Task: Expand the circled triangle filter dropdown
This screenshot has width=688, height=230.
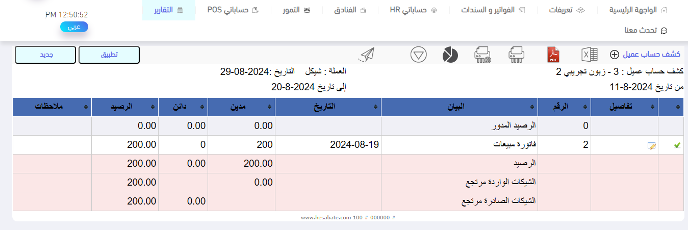Action: (418, 55)
